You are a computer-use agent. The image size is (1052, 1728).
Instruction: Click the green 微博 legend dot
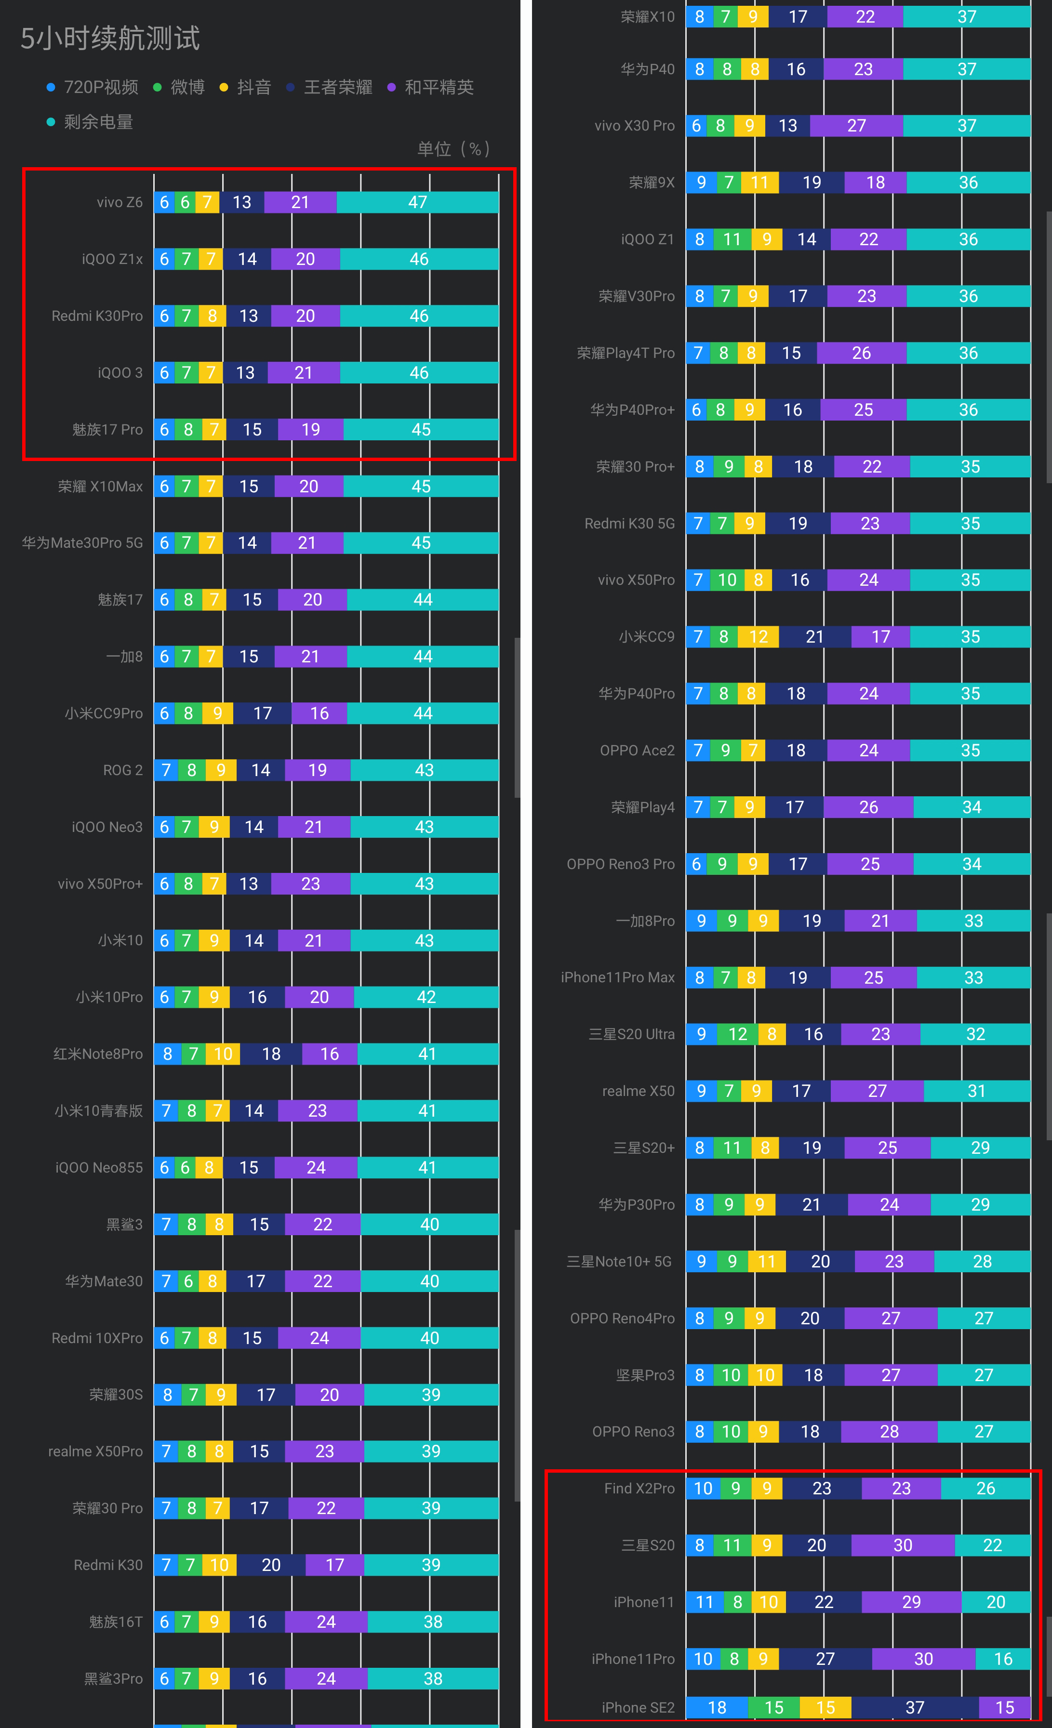[x=157, y=88]
